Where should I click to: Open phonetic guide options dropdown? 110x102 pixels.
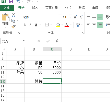coord(82,25)
